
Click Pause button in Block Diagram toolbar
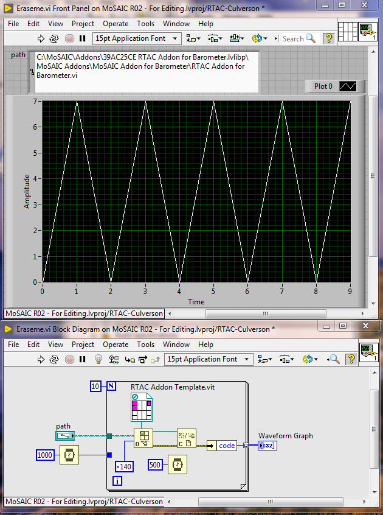point(82,360)
